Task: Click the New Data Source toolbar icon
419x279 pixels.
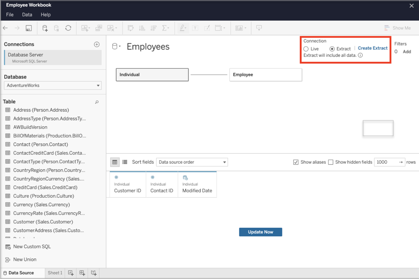Action: (x=45, y=28)
